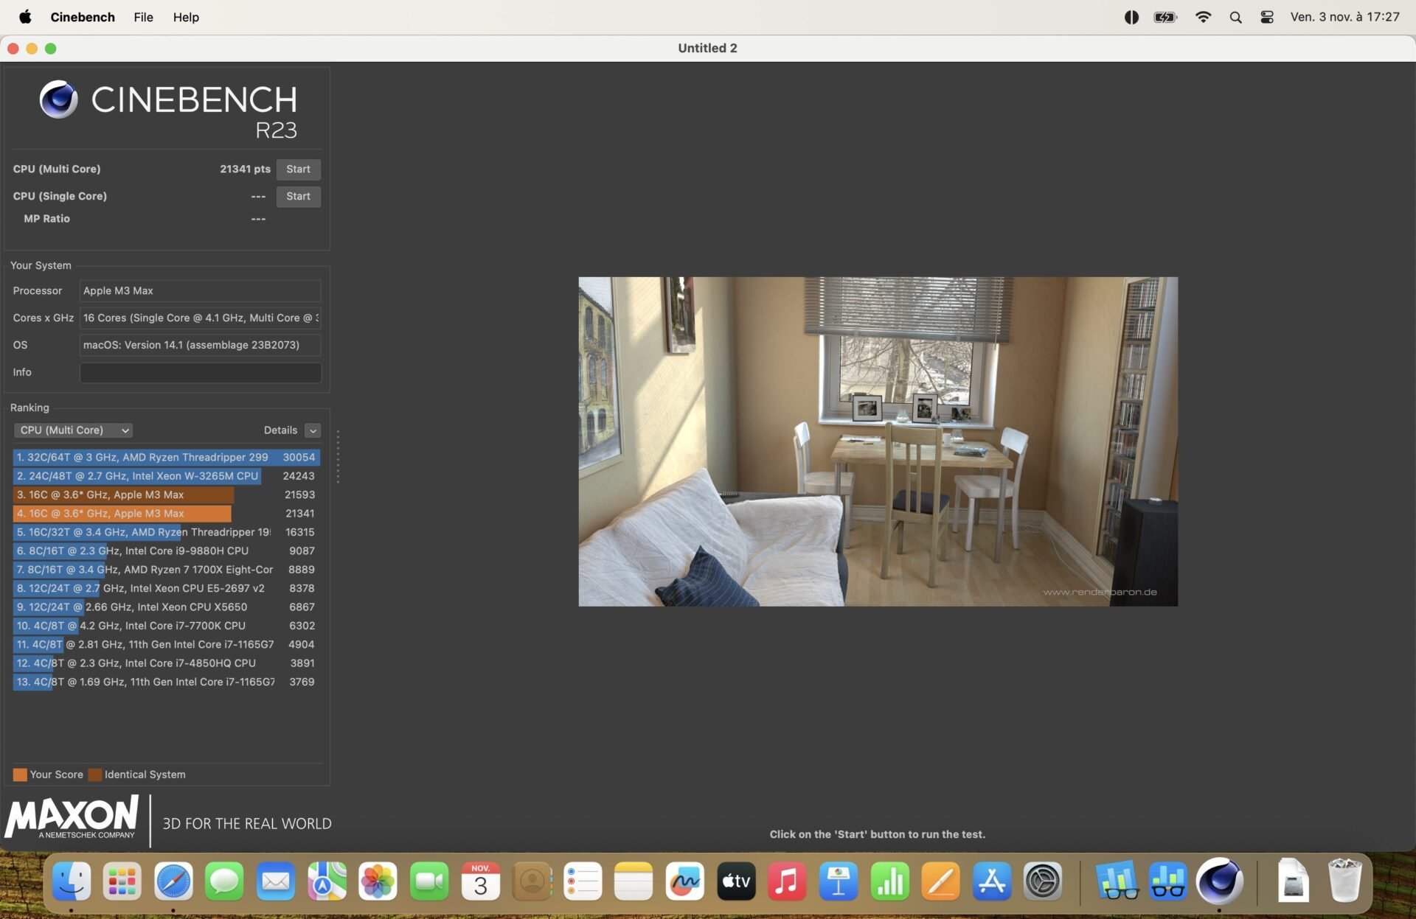The image size is (1416, 919).
Task: Expand the ranking Details dropdown arrow
Action: point(313,430)
